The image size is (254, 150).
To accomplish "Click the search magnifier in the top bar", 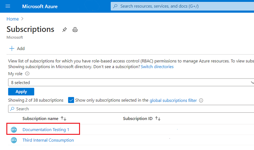I will click(115, 6).
